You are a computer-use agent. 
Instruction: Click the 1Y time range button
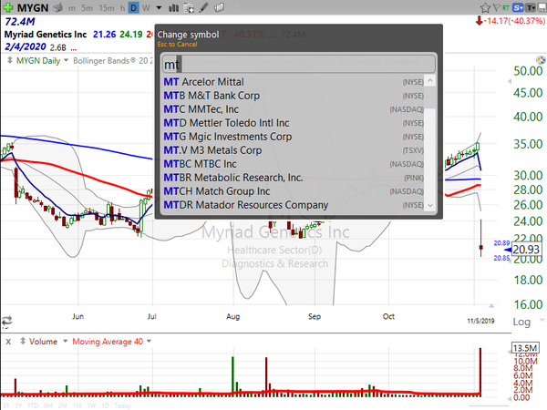[18, 405]
